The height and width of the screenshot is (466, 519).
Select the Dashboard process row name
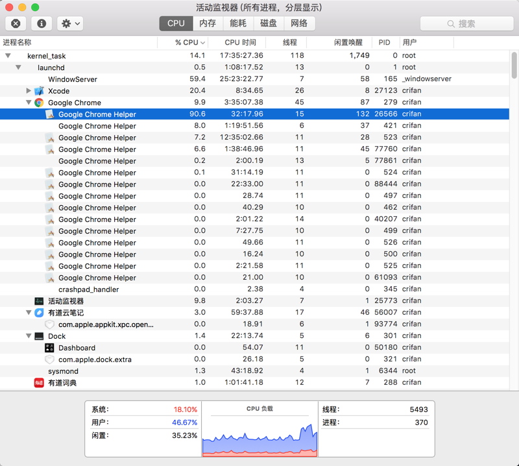point(77,348)
